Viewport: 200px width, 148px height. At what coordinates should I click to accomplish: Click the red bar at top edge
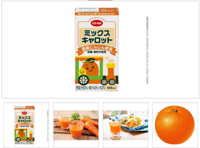(100, 0)
